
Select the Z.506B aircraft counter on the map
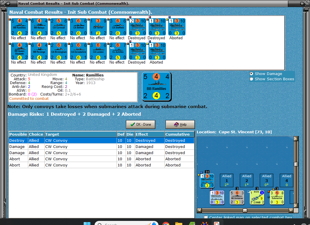(x=257, y=197)
